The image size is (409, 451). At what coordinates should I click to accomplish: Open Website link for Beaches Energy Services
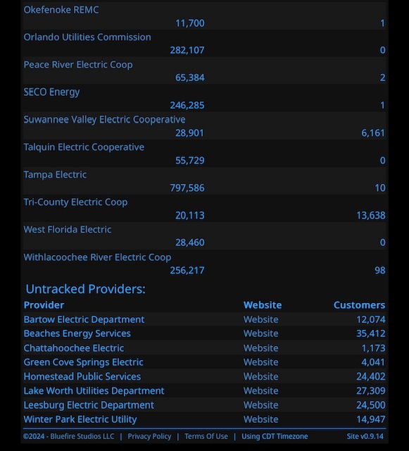click(x=260, y=333)
